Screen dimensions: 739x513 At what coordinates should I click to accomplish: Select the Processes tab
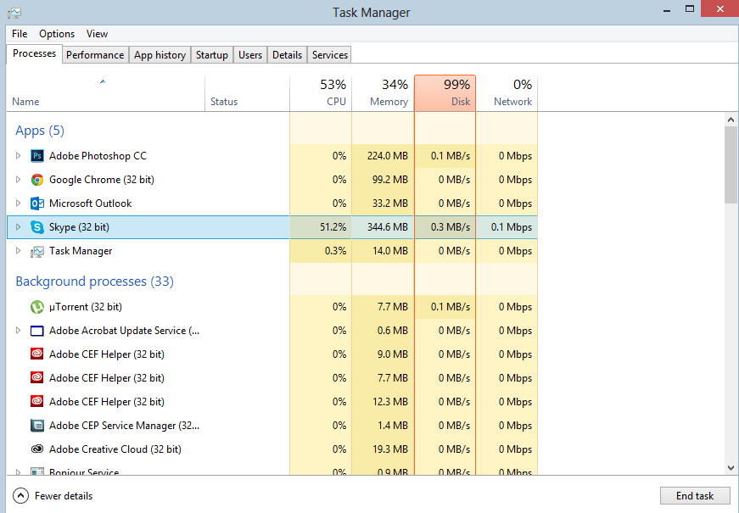pyautogui.click(x=35, y=53)
